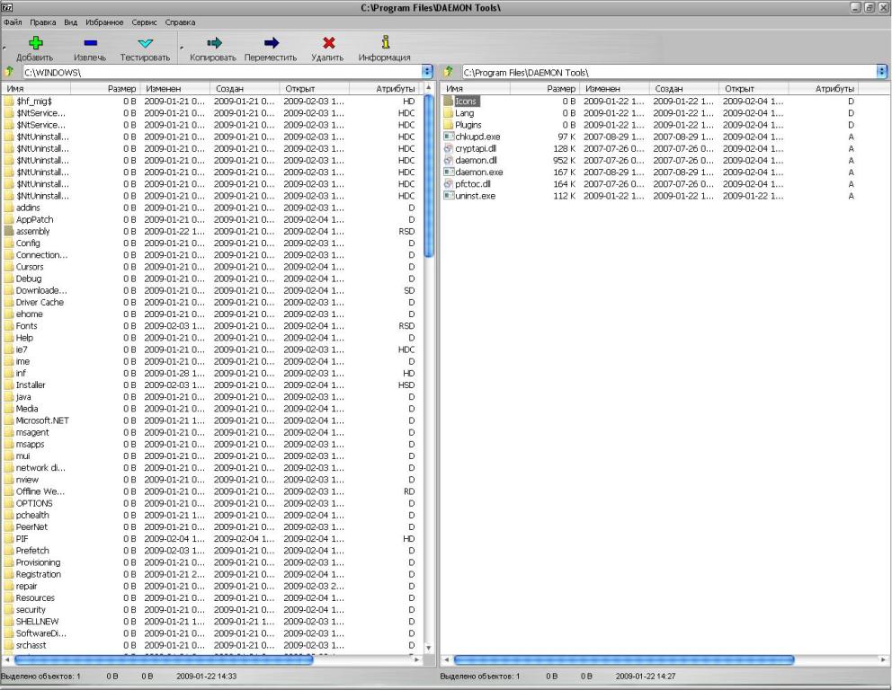This screenshot has height=690, width=892.
Task: Click the yellow Информация icon
Action: (x=385, y=42)
